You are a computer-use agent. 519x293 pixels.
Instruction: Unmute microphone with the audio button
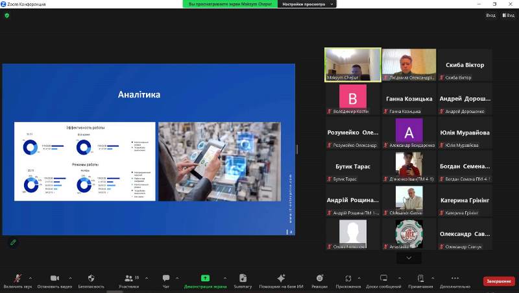[x=18, y=279]
